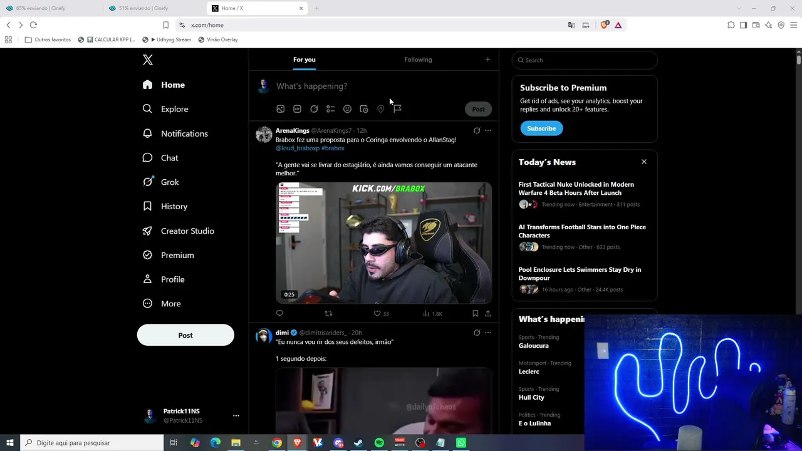The width and height of the screenshot is (802, 451).
Task: View analytics for the ArenaKings post
Action: (432, 313)
